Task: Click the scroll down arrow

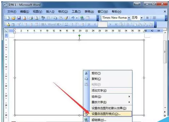Action: click(x=165, y=108)
